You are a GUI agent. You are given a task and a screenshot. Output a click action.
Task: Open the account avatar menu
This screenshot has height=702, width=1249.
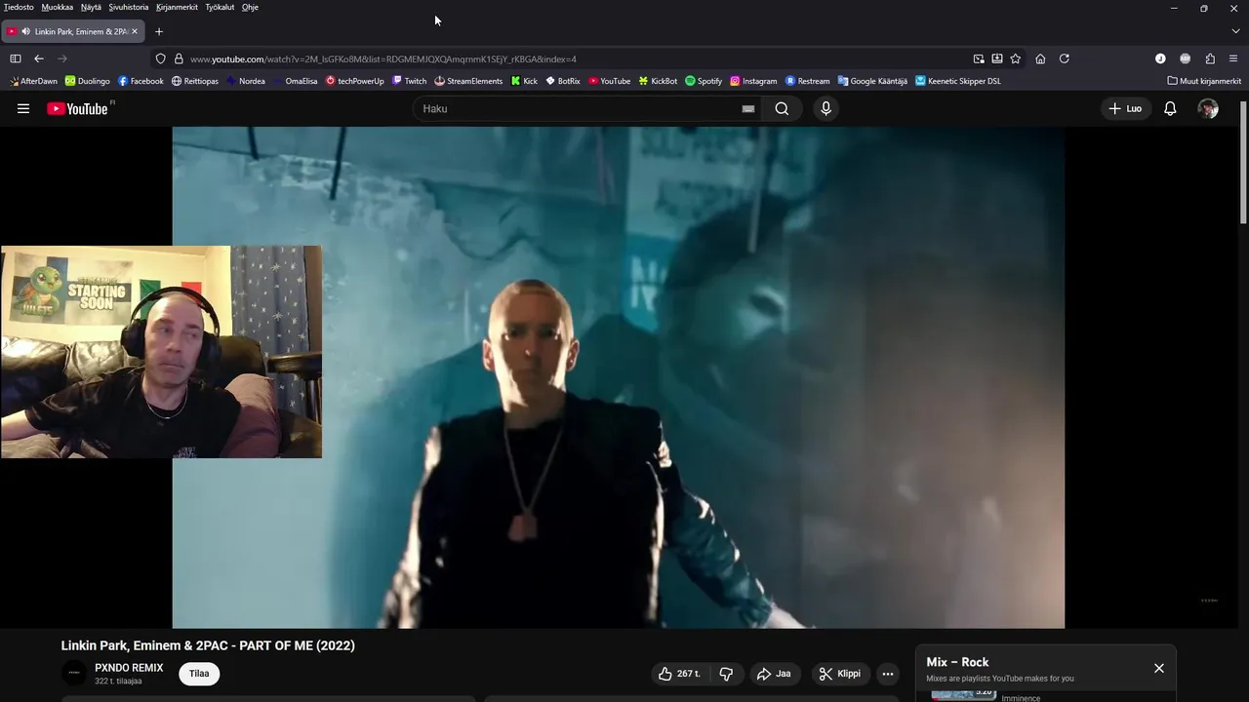(1208, 108)
